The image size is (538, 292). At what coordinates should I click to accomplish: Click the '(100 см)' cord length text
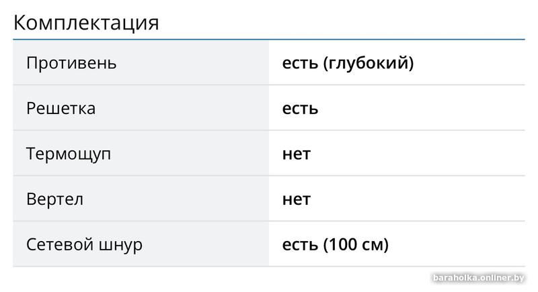click(356, 244)
